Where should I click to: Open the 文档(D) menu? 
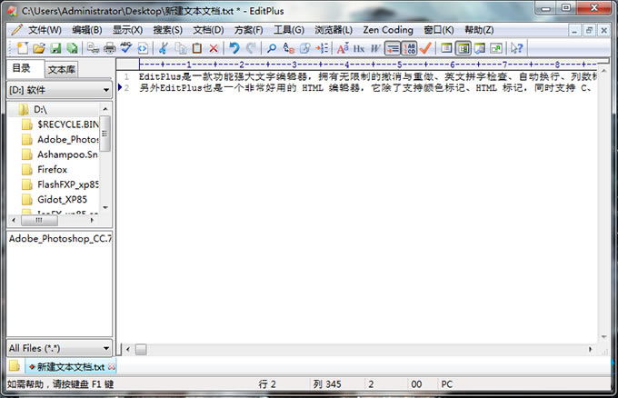(208, 30)
